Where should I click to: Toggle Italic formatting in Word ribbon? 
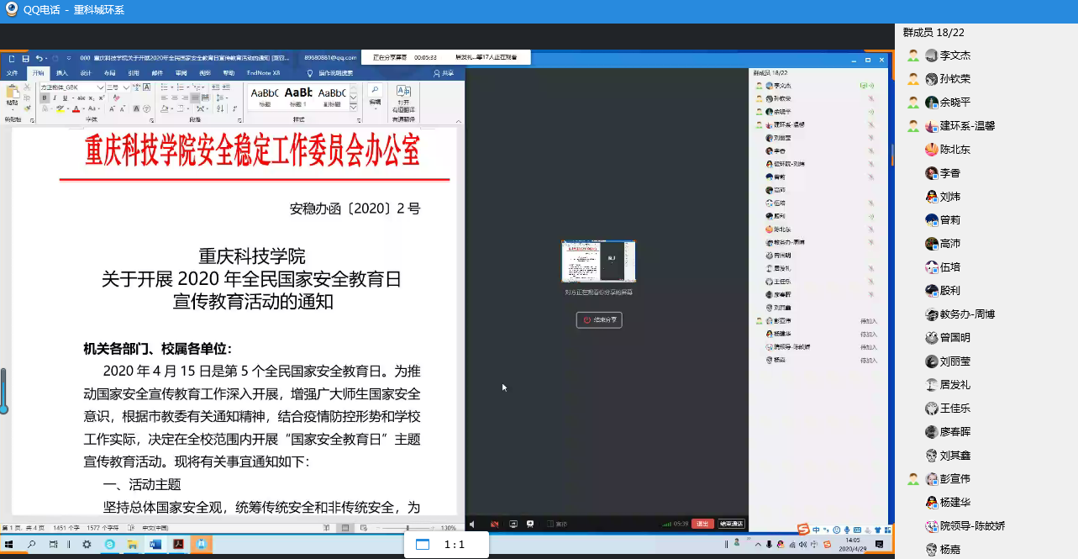pyautogui.click(x=55, y=98)
